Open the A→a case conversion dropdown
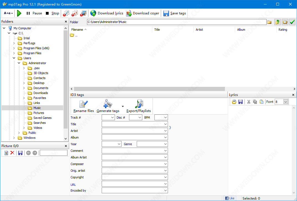This screenshot has height=201, width=297. (x=8, y=13)
